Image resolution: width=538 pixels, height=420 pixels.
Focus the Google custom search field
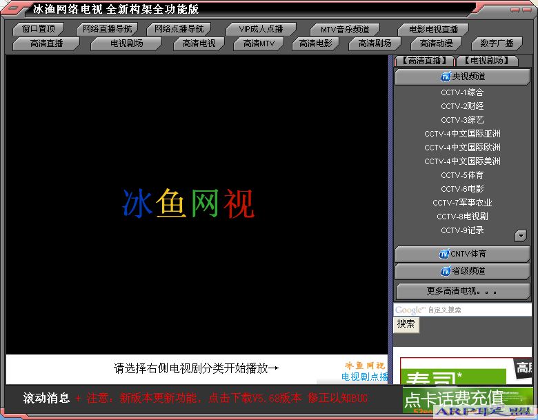coord(463,310)
